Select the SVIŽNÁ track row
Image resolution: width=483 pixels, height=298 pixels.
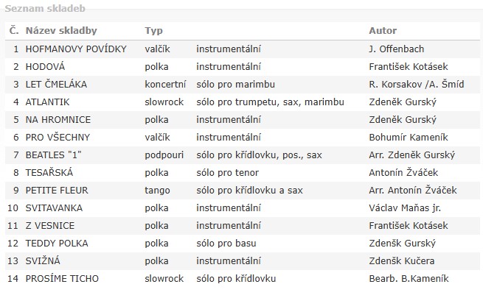[x=243, y=260]
